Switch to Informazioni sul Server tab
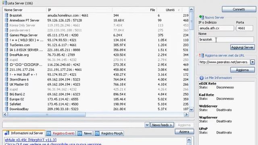 [24, 133]
